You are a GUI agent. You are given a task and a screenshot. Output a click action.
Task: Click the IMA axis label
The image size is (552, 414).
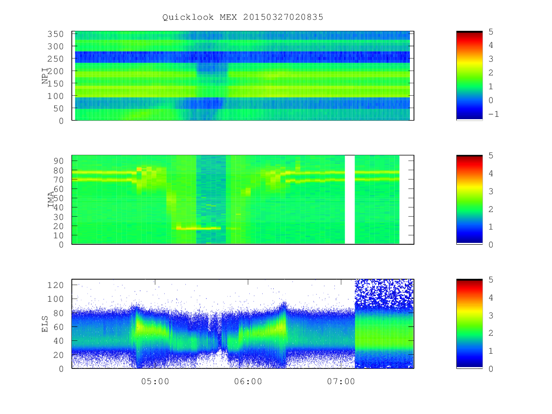click(x=51, y=200)
